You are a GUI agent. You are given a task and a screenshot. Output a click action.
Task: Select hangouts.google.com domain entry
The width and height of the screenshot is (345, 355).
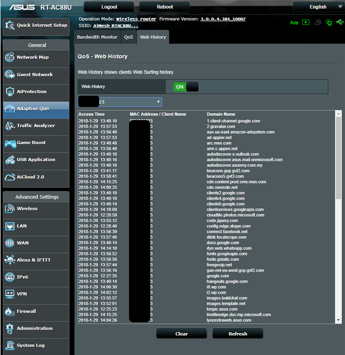coord(227,281)
